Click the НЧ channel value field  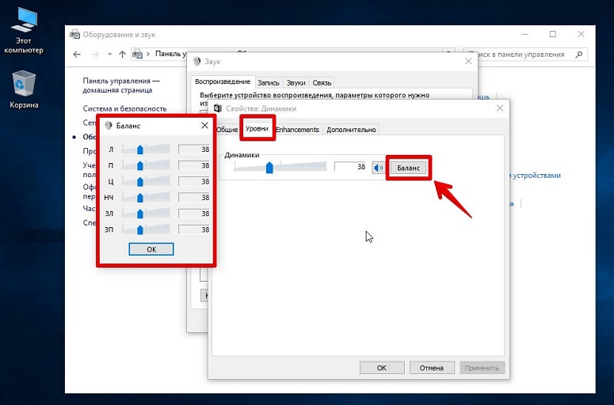[195, 198]
